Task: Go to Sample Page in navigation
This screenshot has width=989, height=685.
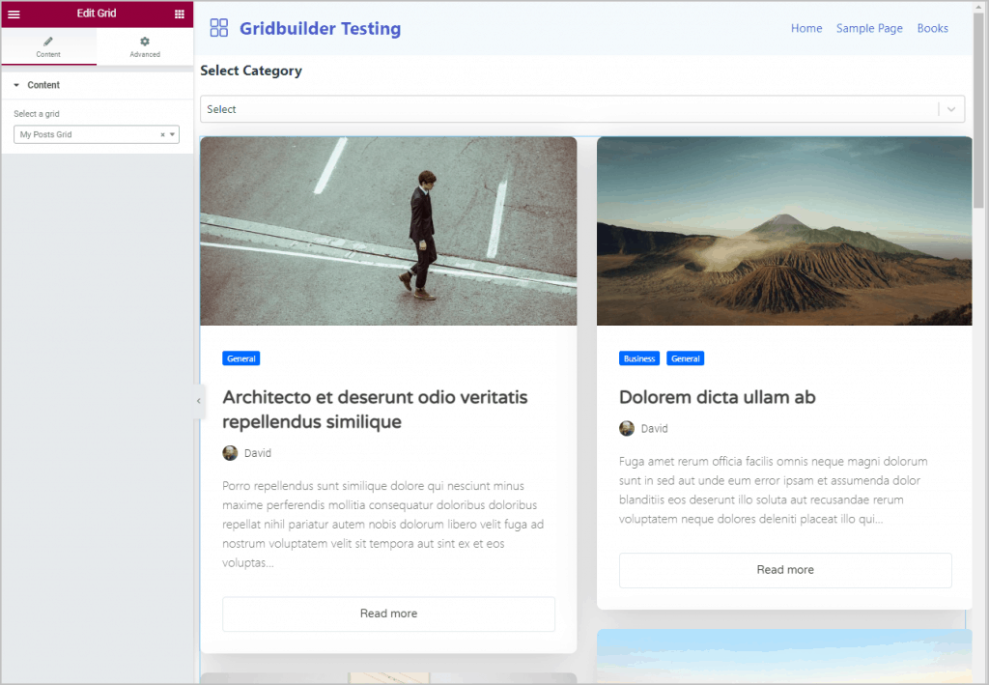Action: point(869,28)
